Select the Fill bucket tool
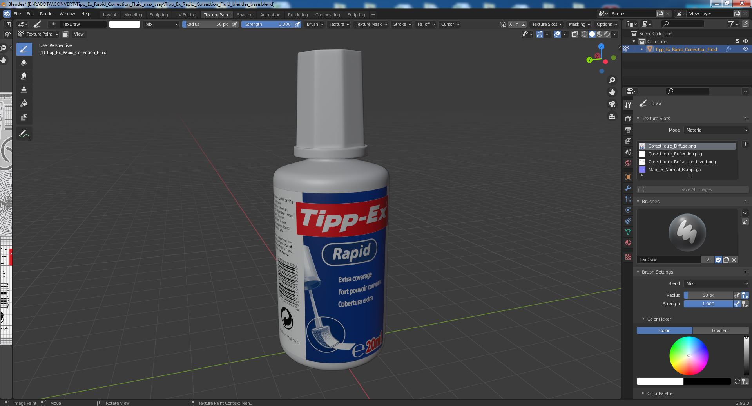The image size is (752, 406). pyautogui.click(x=24, y=103)
